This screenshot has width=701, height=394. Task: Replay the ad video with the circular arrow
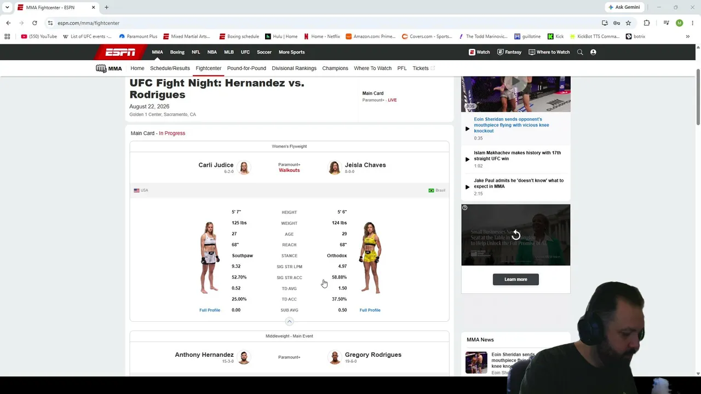point(516,235)
